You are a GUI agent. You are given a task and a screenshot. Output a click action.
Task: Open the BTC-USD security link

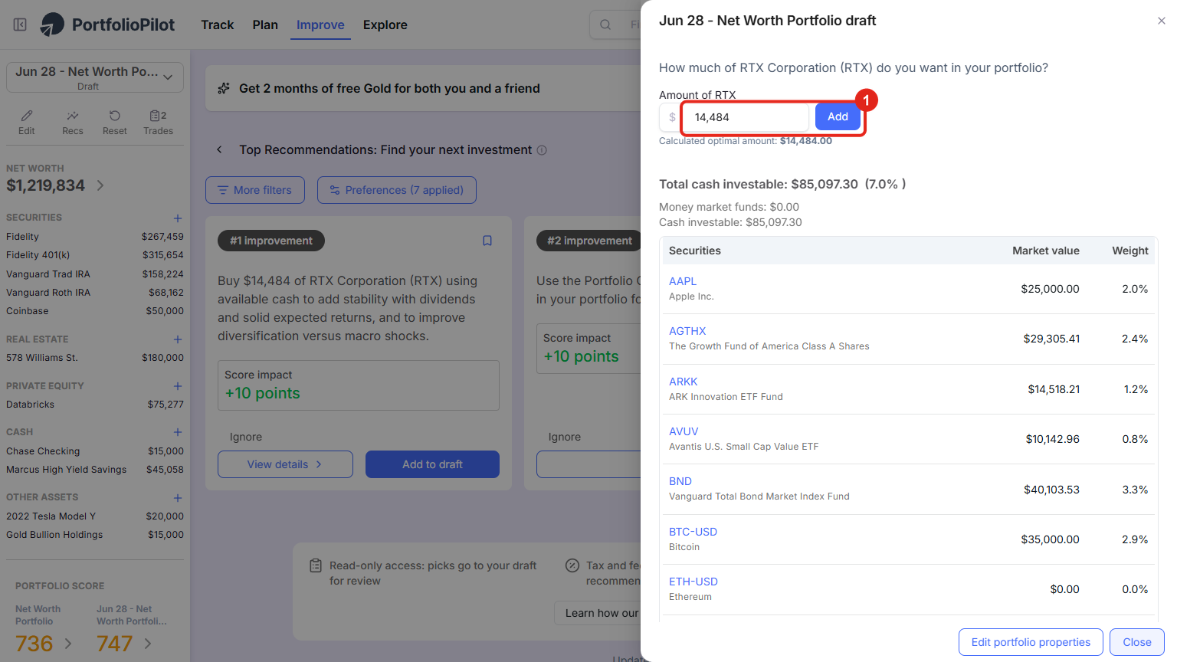693,532
